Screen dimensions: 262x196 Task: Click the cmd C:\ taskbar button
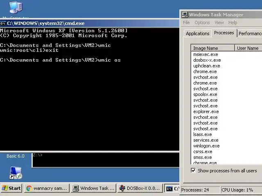[172, 188]
